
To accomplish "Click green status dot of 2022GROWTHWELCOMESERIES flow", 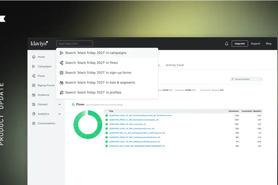I will coord(106,146).
